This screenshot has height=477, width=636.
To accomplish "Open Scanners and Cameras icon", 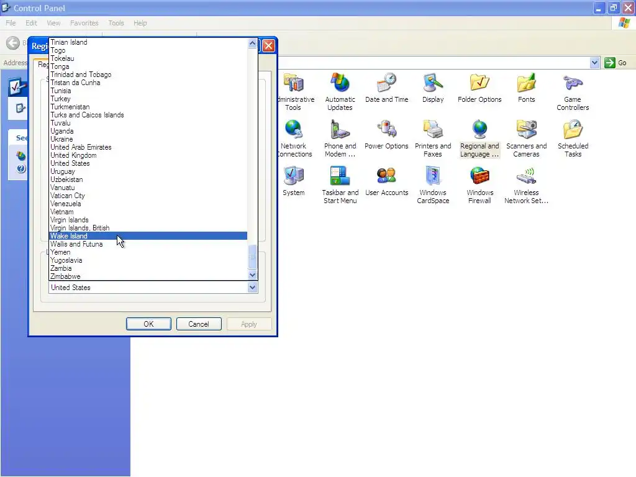I will tap(526, 130).
